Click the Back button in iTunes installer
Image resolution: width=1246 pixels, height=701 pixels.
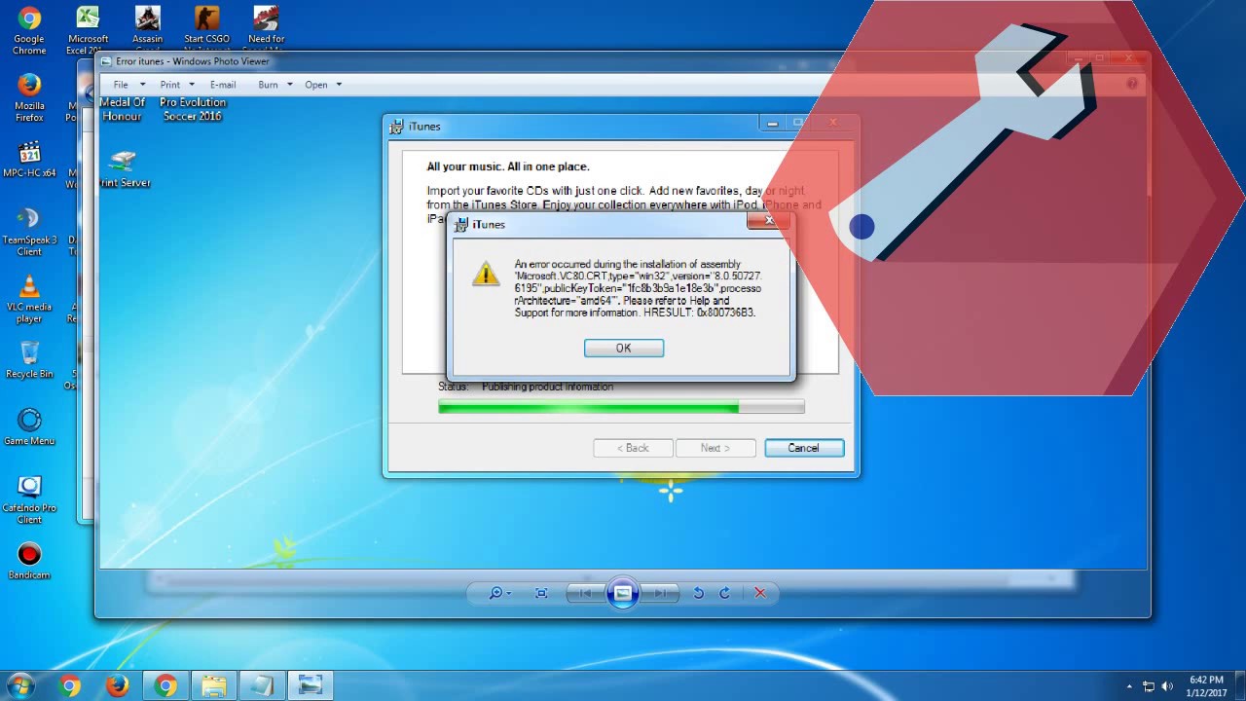(633, 448)
